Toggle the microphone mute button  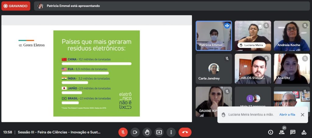point(123,132)
